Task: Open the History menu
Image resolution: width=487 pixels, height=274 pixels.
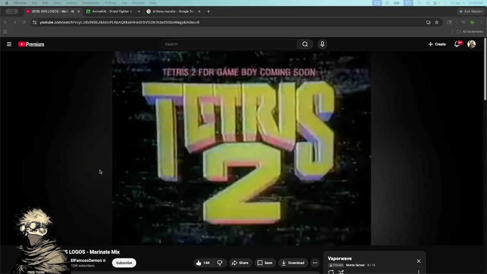Action: (x=72, y=3)
